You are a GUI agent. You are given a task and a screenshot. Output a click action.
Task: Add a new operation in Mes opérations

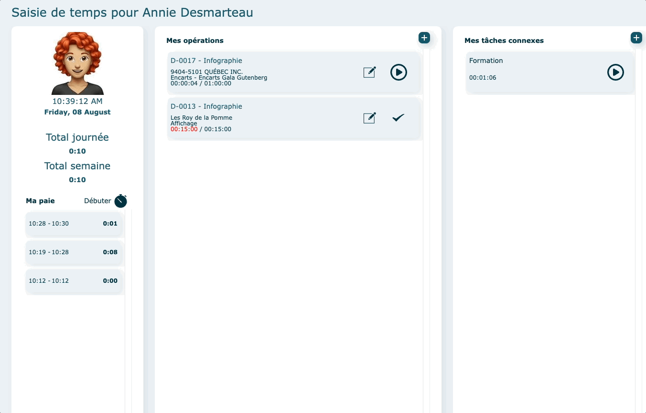tap(424, 38)
